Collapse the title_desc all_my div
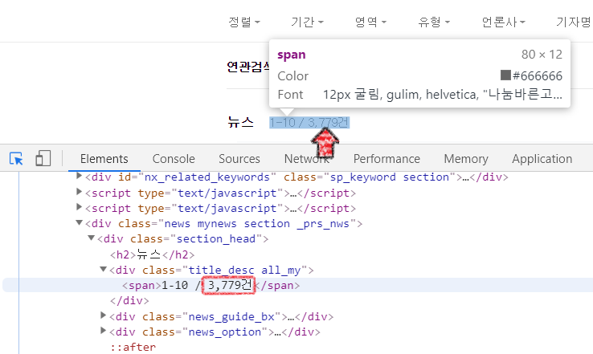This screenshot has width=593, height=354. point(103,269)
